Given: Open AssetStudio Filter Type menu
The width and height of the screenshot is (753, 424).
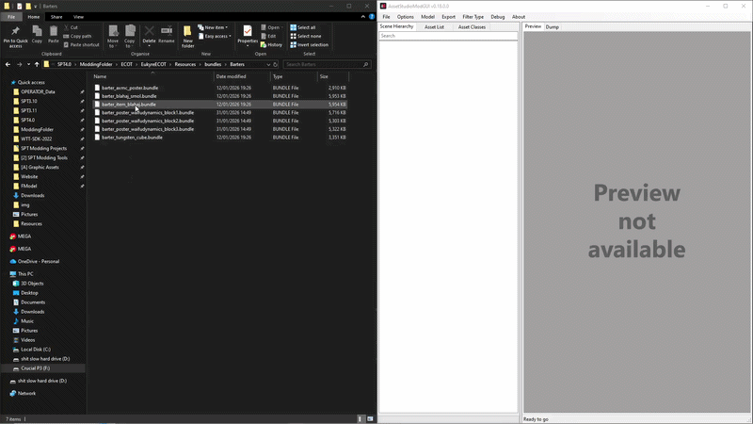Looking at the screenshot, I should tap(473, 17).
